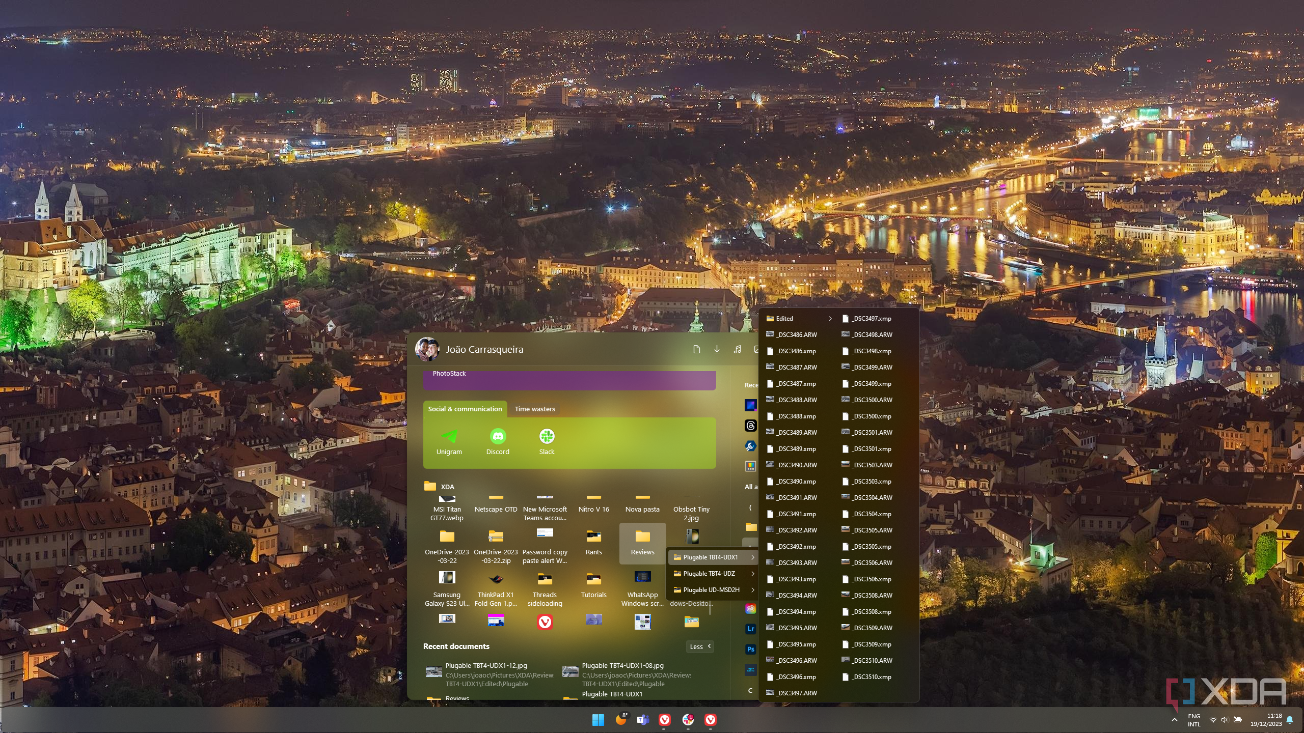Open the Unigram app shortcut

449,441
